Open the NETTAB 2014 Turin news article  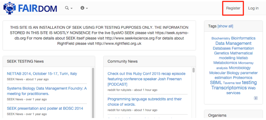42,74
